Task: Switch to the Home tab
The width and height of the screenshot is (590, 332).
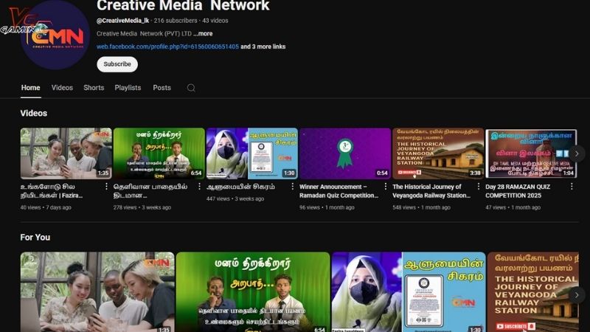Action: point(30,88)
